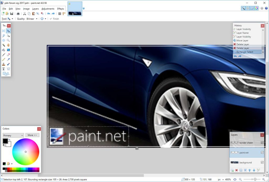The width and height of the screenshot is (269, 182).
Task: Click the Undo arrow in the toolbar
Action: point(49,13)
